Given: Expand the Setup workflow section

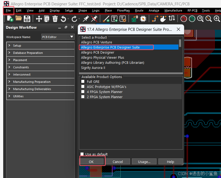Looking at the screenshot, I should tap(40, 46).
